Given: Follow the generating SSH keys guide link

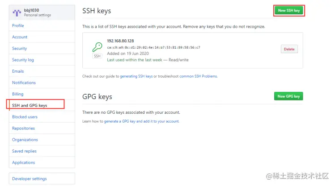Looking at the screenshot, I should tap(136, 76).
